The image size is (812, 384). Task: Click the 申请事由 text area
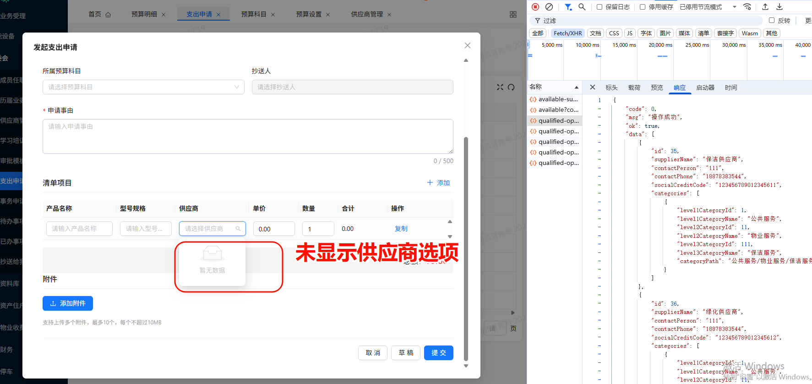248,137
